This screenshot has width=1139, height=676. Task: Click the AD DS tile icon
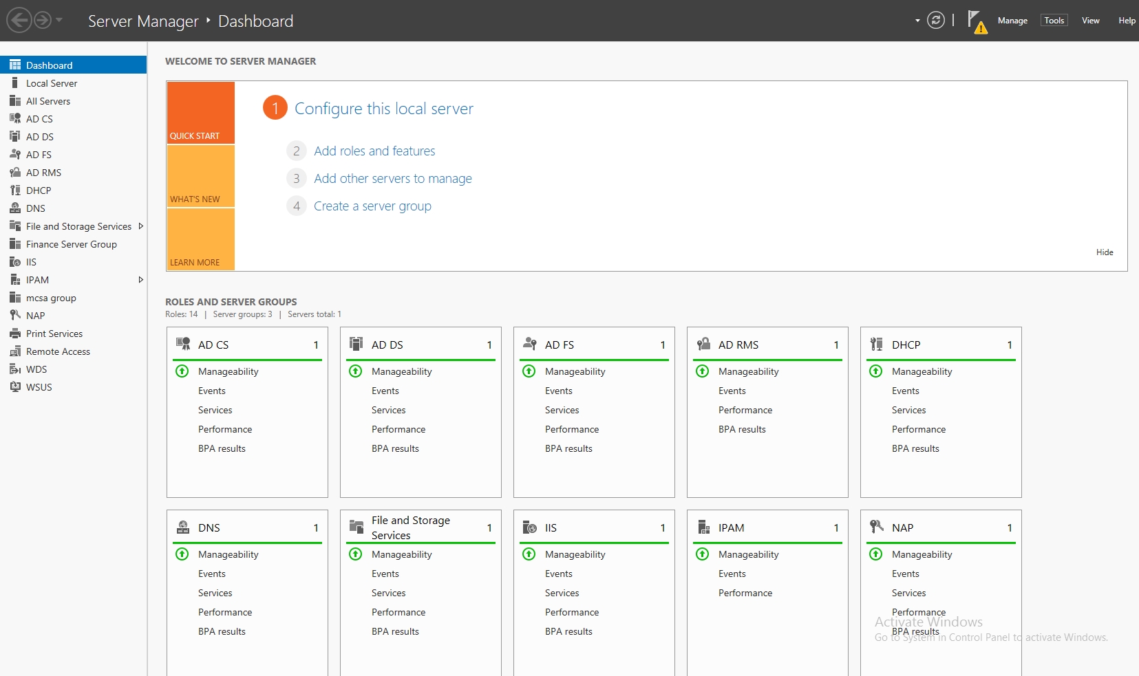pyautogui.click(x=356, y=344)
